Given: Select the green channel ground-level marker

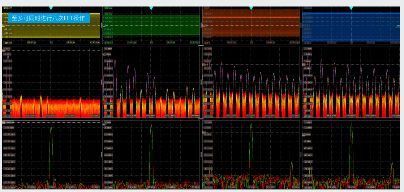Looking at the screenshot, I should click(104, 26).
